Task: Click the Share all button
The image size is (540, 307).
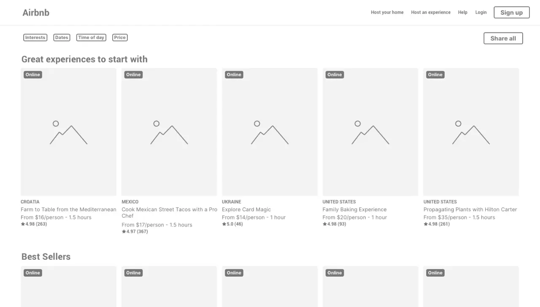Action: pos(503,38)
